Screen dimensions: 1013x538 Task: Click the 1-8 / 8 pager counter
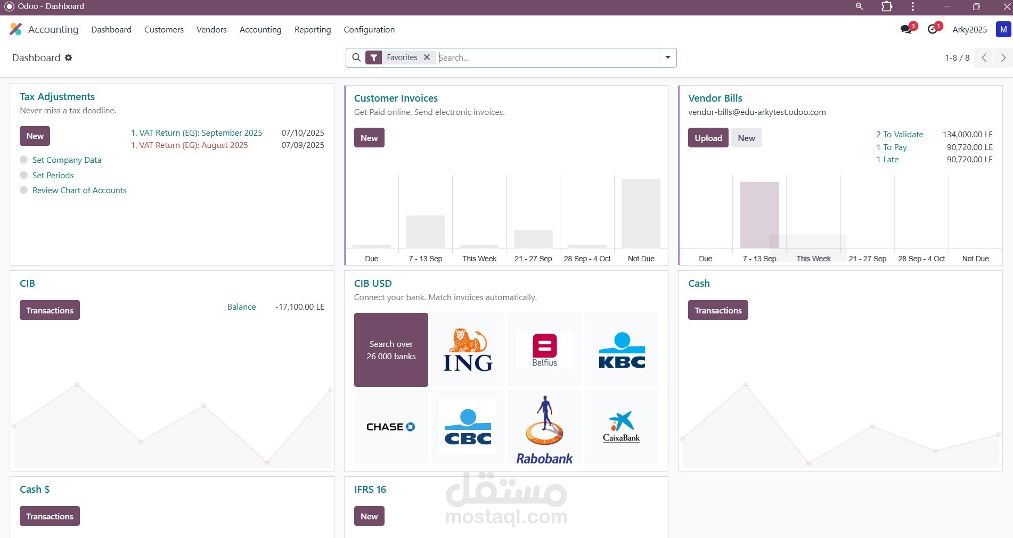[x=957, y=57]
